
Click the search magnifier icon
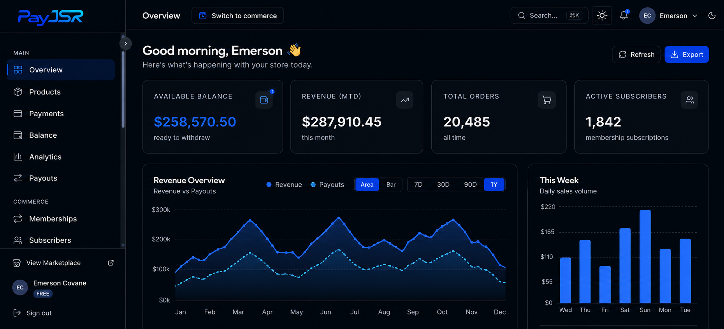click(x=522, y=16)
